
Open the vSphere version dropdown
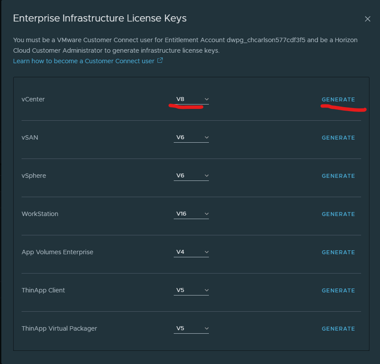[x=191, y=176]
